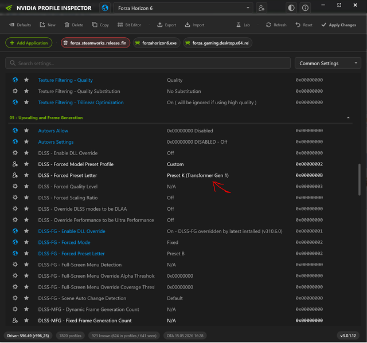Click globe icon on DLSS-FG Forced Preset Letter
This screenshot has height=343, width=367.
click(x=15, y=254)
